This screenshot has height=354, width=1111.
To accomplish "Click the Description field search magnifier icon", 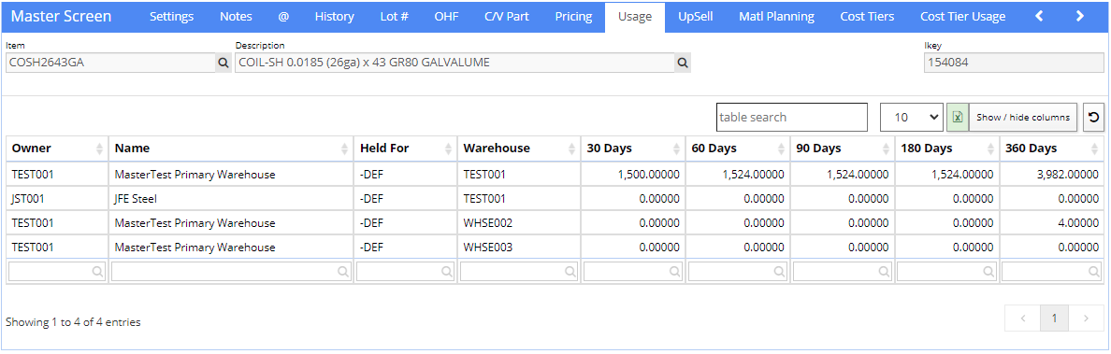I will coord(683,63).
